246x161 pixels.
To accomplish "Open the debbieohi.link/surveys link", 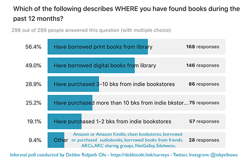I will pos(140,155).
